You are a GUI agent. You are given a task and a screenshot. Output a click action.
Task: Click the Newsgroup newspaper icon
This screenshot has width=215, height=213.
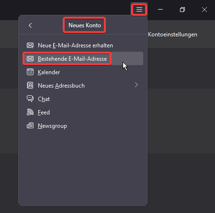point(30,125)
